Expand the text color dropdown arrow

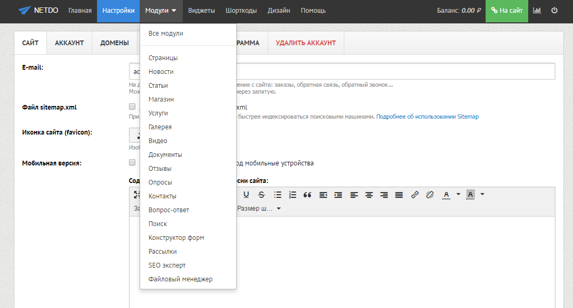pos(458,194)
